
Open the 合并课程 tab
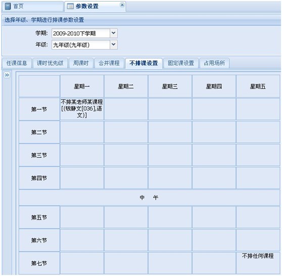pos(109,63)
